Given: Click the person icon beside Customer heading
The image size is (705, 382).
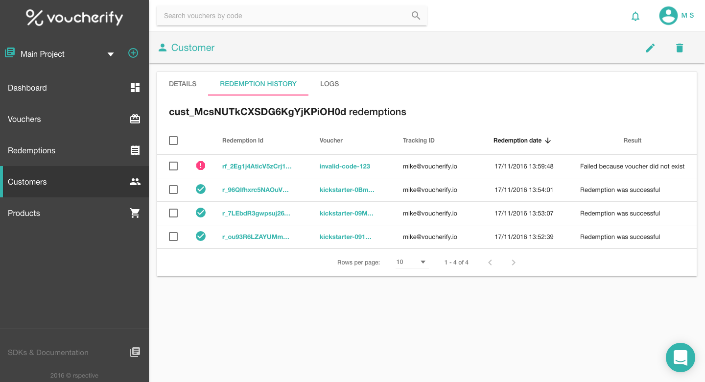Looking at the screenshot, I should 163,48.
